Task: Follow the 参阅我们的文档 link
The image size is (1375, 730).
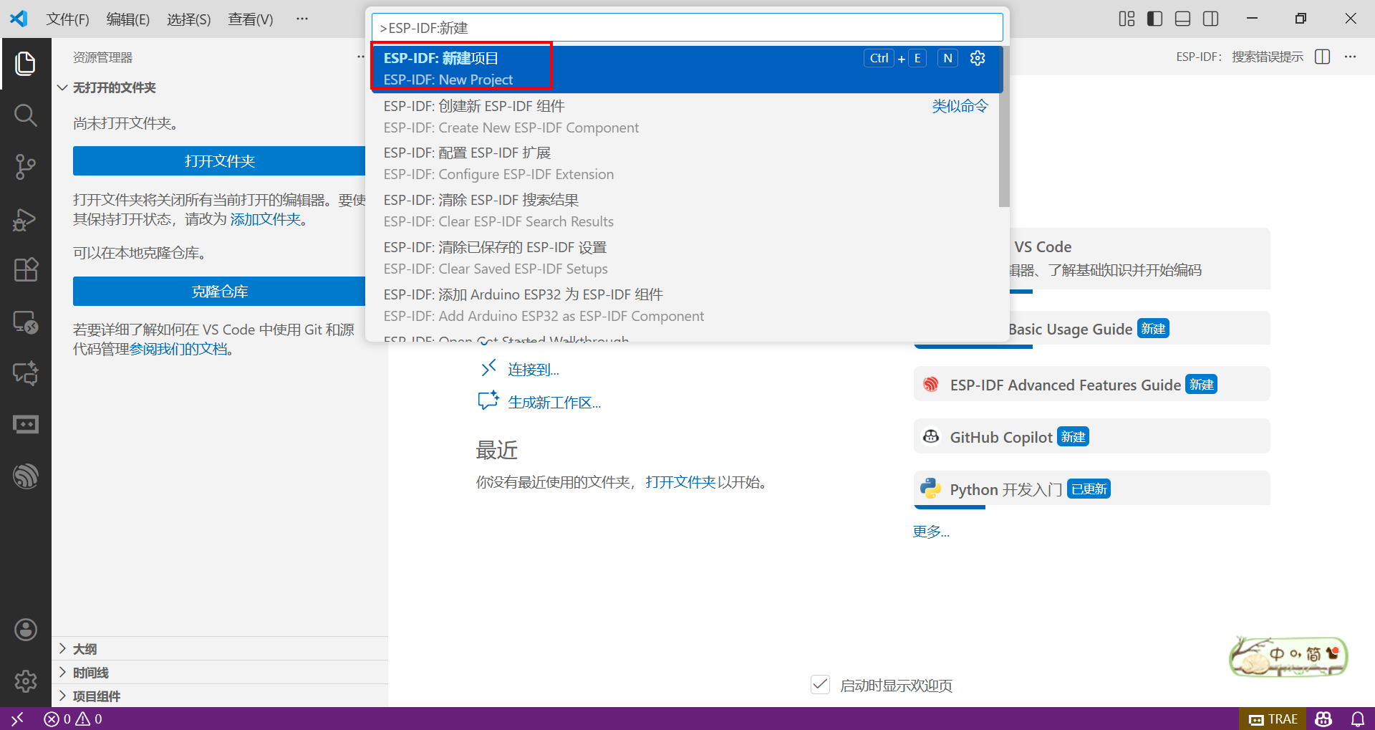Action: pyautogui.click(x=178, y=350)
